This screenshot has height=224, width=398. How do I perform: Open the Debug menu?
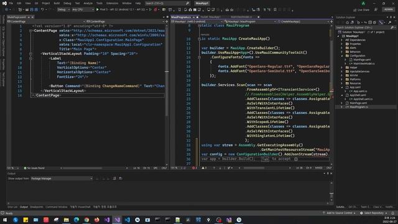(67, 3)
